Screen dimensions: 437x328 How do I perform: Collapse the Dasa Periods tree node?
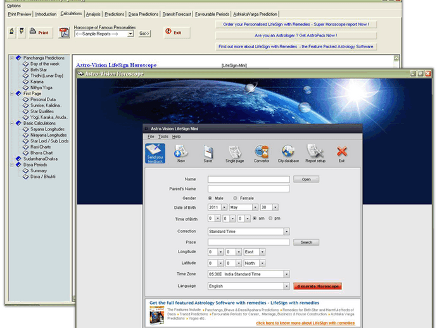tap(11, 165)
